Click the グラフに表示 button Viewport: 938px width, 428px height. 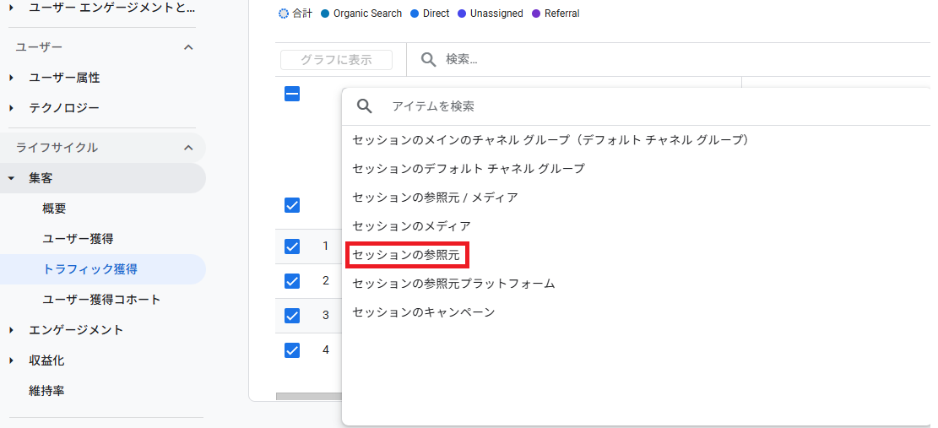tap(336, 60)
